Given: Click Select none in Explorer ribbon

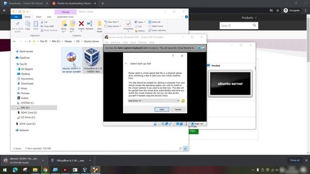Looking at the screenshot, I should coord(155,26).
